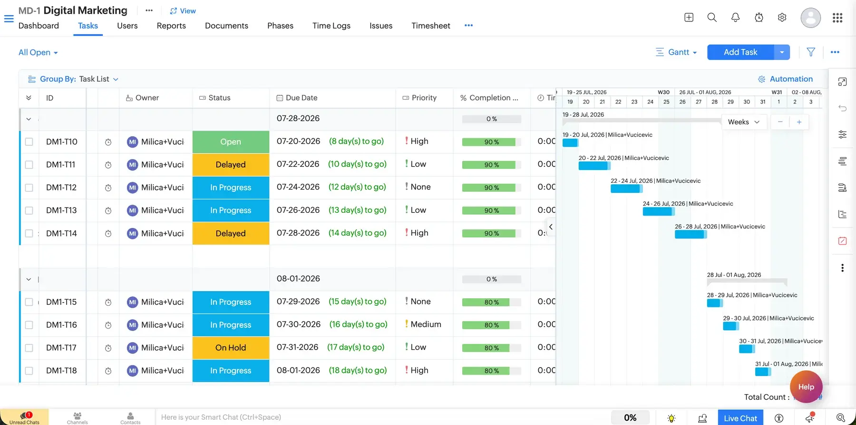Click the expand fullscreen icon in right sidebar
This screenshot has height=425, width=856.
(x=842, y=82)
